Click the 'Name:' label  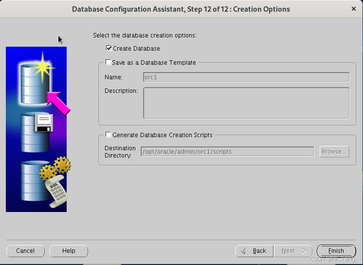(113, 77)
